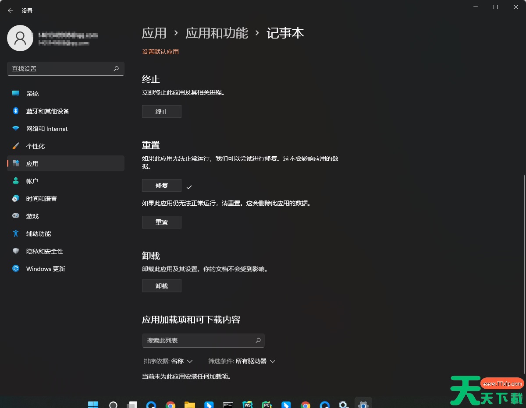Open 个性化 settings
The height and width of the screenshot is (408, 526).
[66, 146]
